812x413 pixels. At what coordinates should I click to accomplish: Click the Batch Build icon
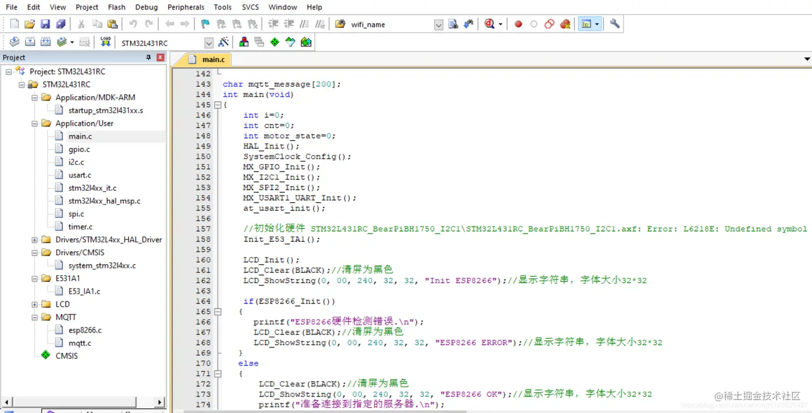[x=62, y=42]
